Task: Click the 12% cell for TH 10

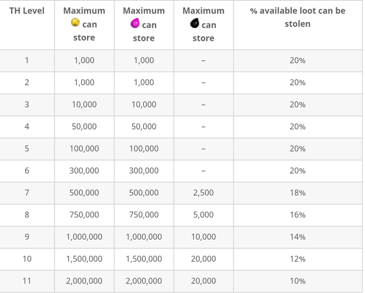Action: point(298,259)
